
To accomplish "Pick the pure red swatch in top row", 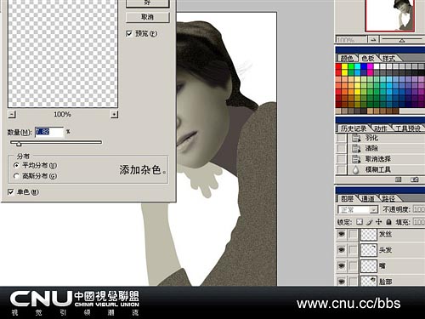I will pos(338,66).
